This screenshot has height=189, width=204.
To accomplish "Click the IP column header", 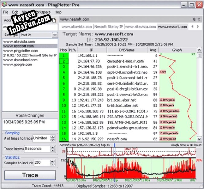I will [92, 50].
